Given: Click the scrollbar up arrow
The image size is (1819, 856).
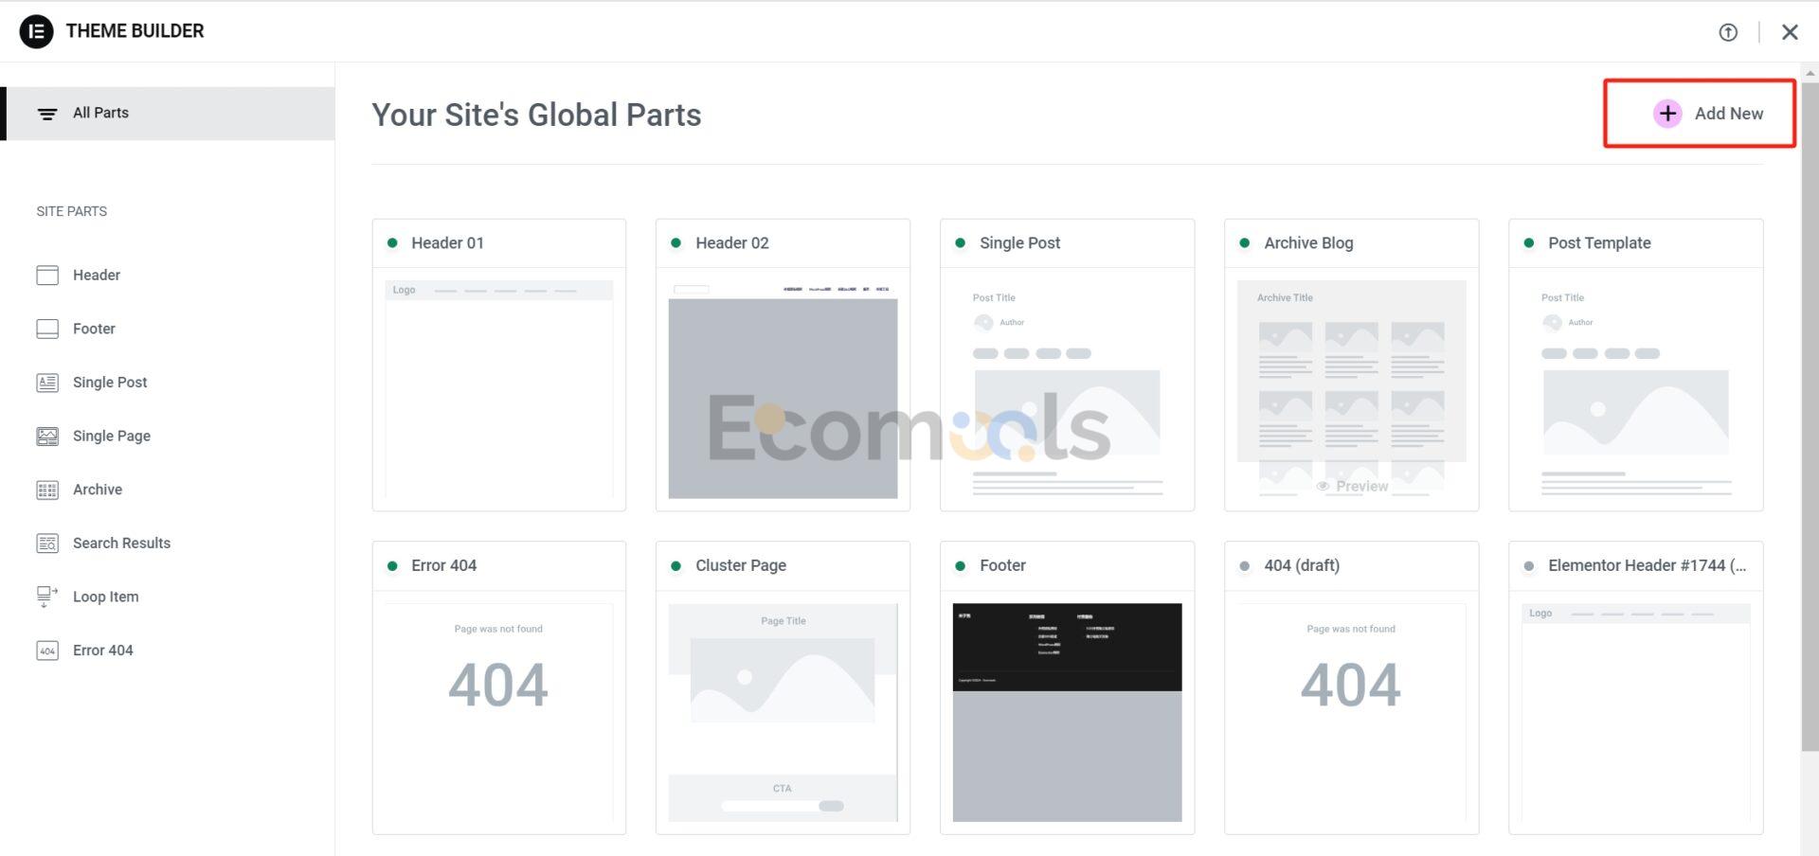Looking at the screenshot, I should point(1810,72).
